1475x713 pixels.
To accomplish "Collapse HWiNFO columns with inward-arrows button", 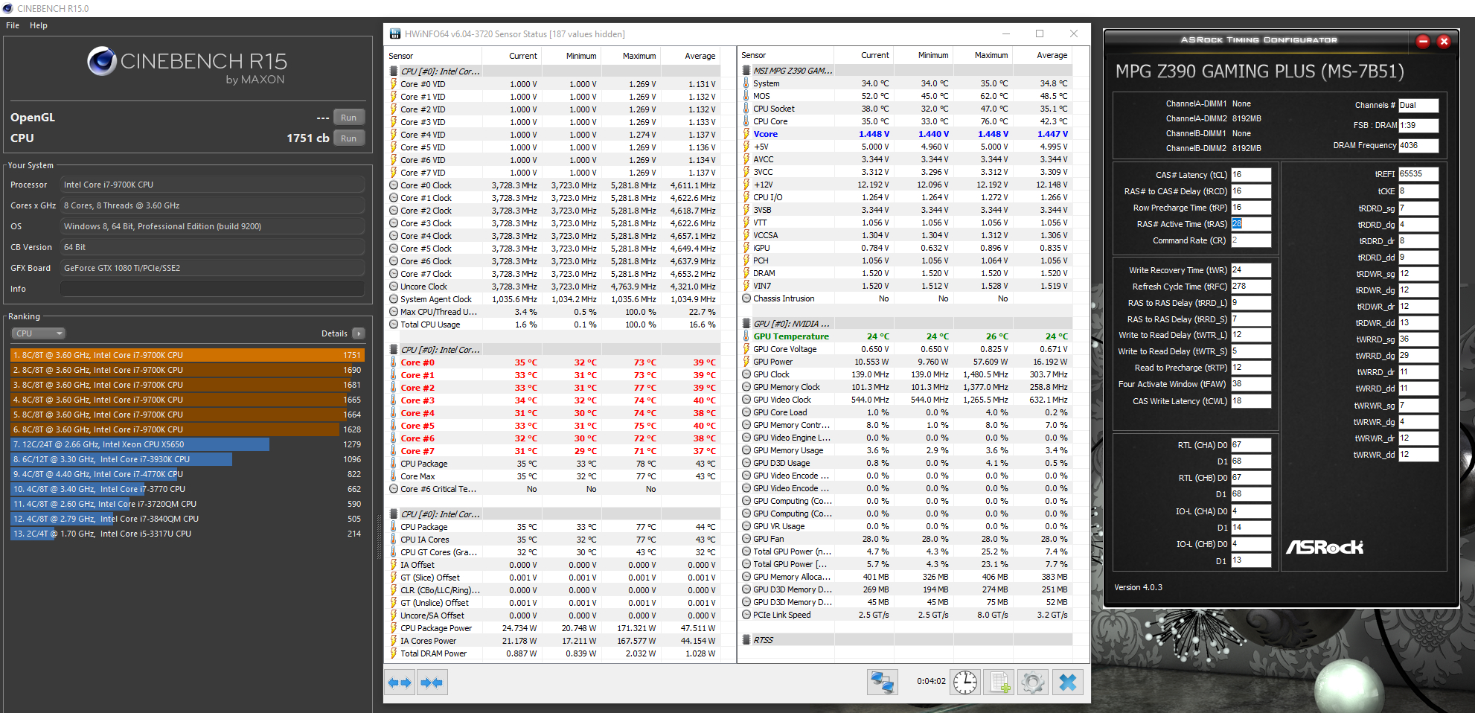I will [432, 682].
